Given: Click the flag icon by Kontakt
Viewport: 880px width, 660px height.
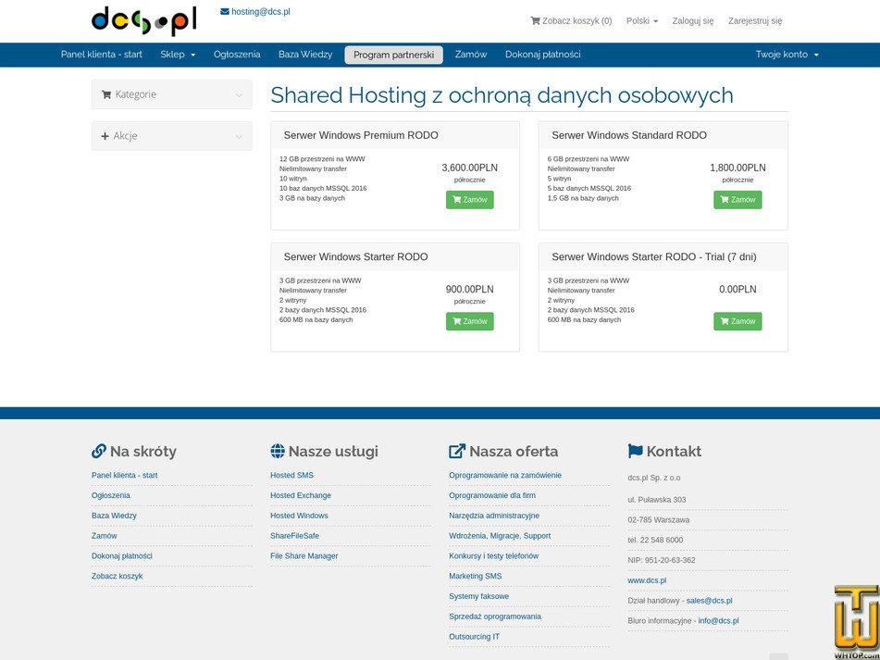Looking at the screenshot, I should 636,451.
